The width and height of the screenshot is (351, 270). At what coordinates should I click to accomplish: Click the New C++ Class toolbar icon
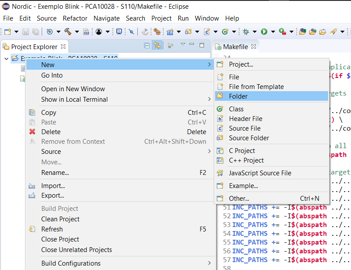[225, 32]
